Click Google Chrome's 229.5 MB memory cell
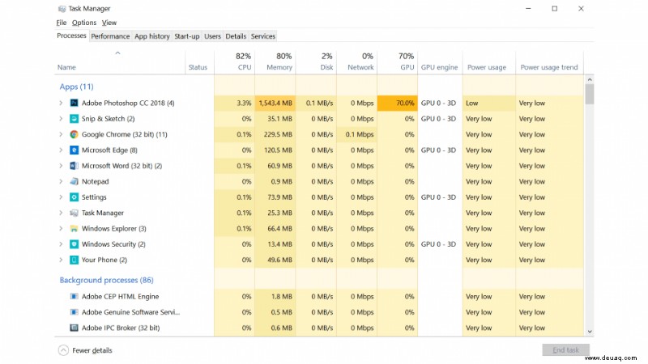648x364 pixels. click(x=275, y=134)
